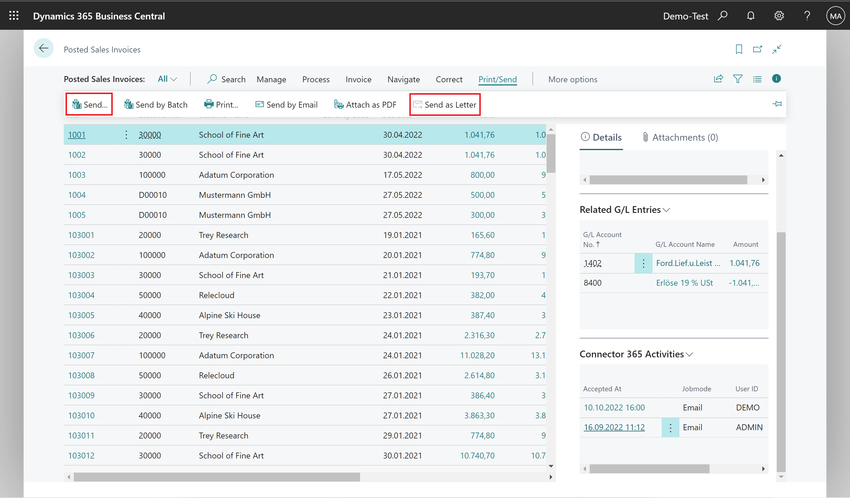
Task: Open the notifications bell
Action: pos(751,16)
